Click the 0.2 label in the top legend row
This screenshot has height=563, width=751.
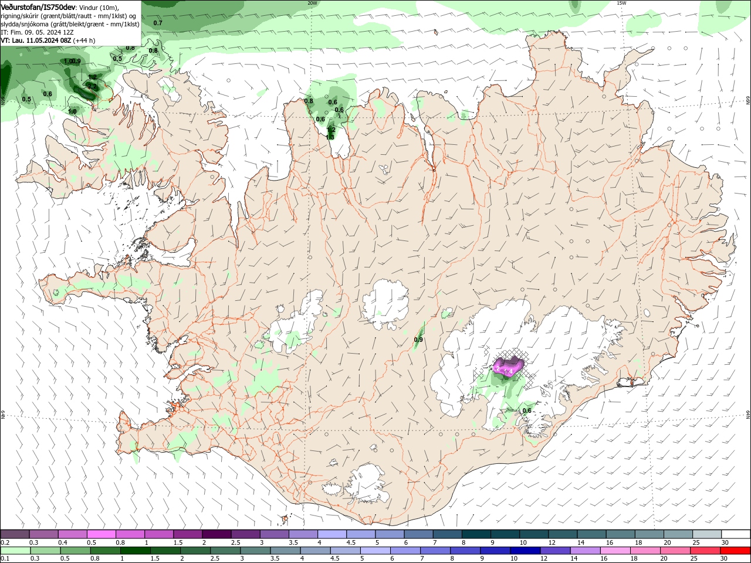5,542
